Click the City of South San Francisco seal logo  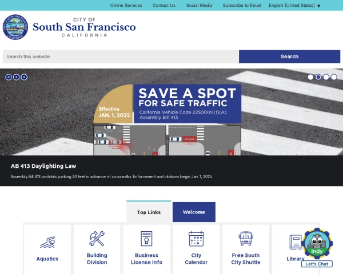15,27
